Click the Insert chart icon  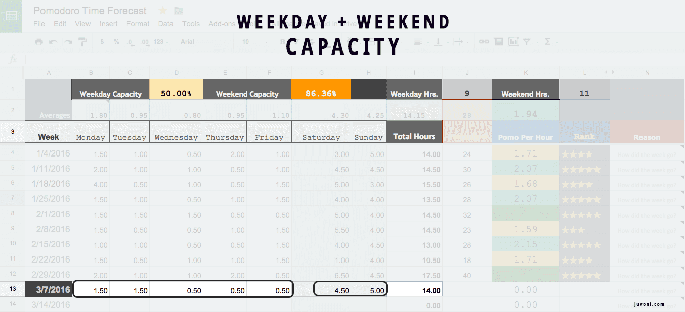click(513, 42)
